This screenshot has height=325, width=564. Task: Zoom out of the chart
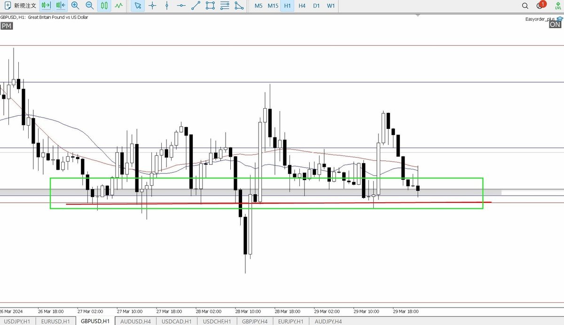(x=89, y=6)
